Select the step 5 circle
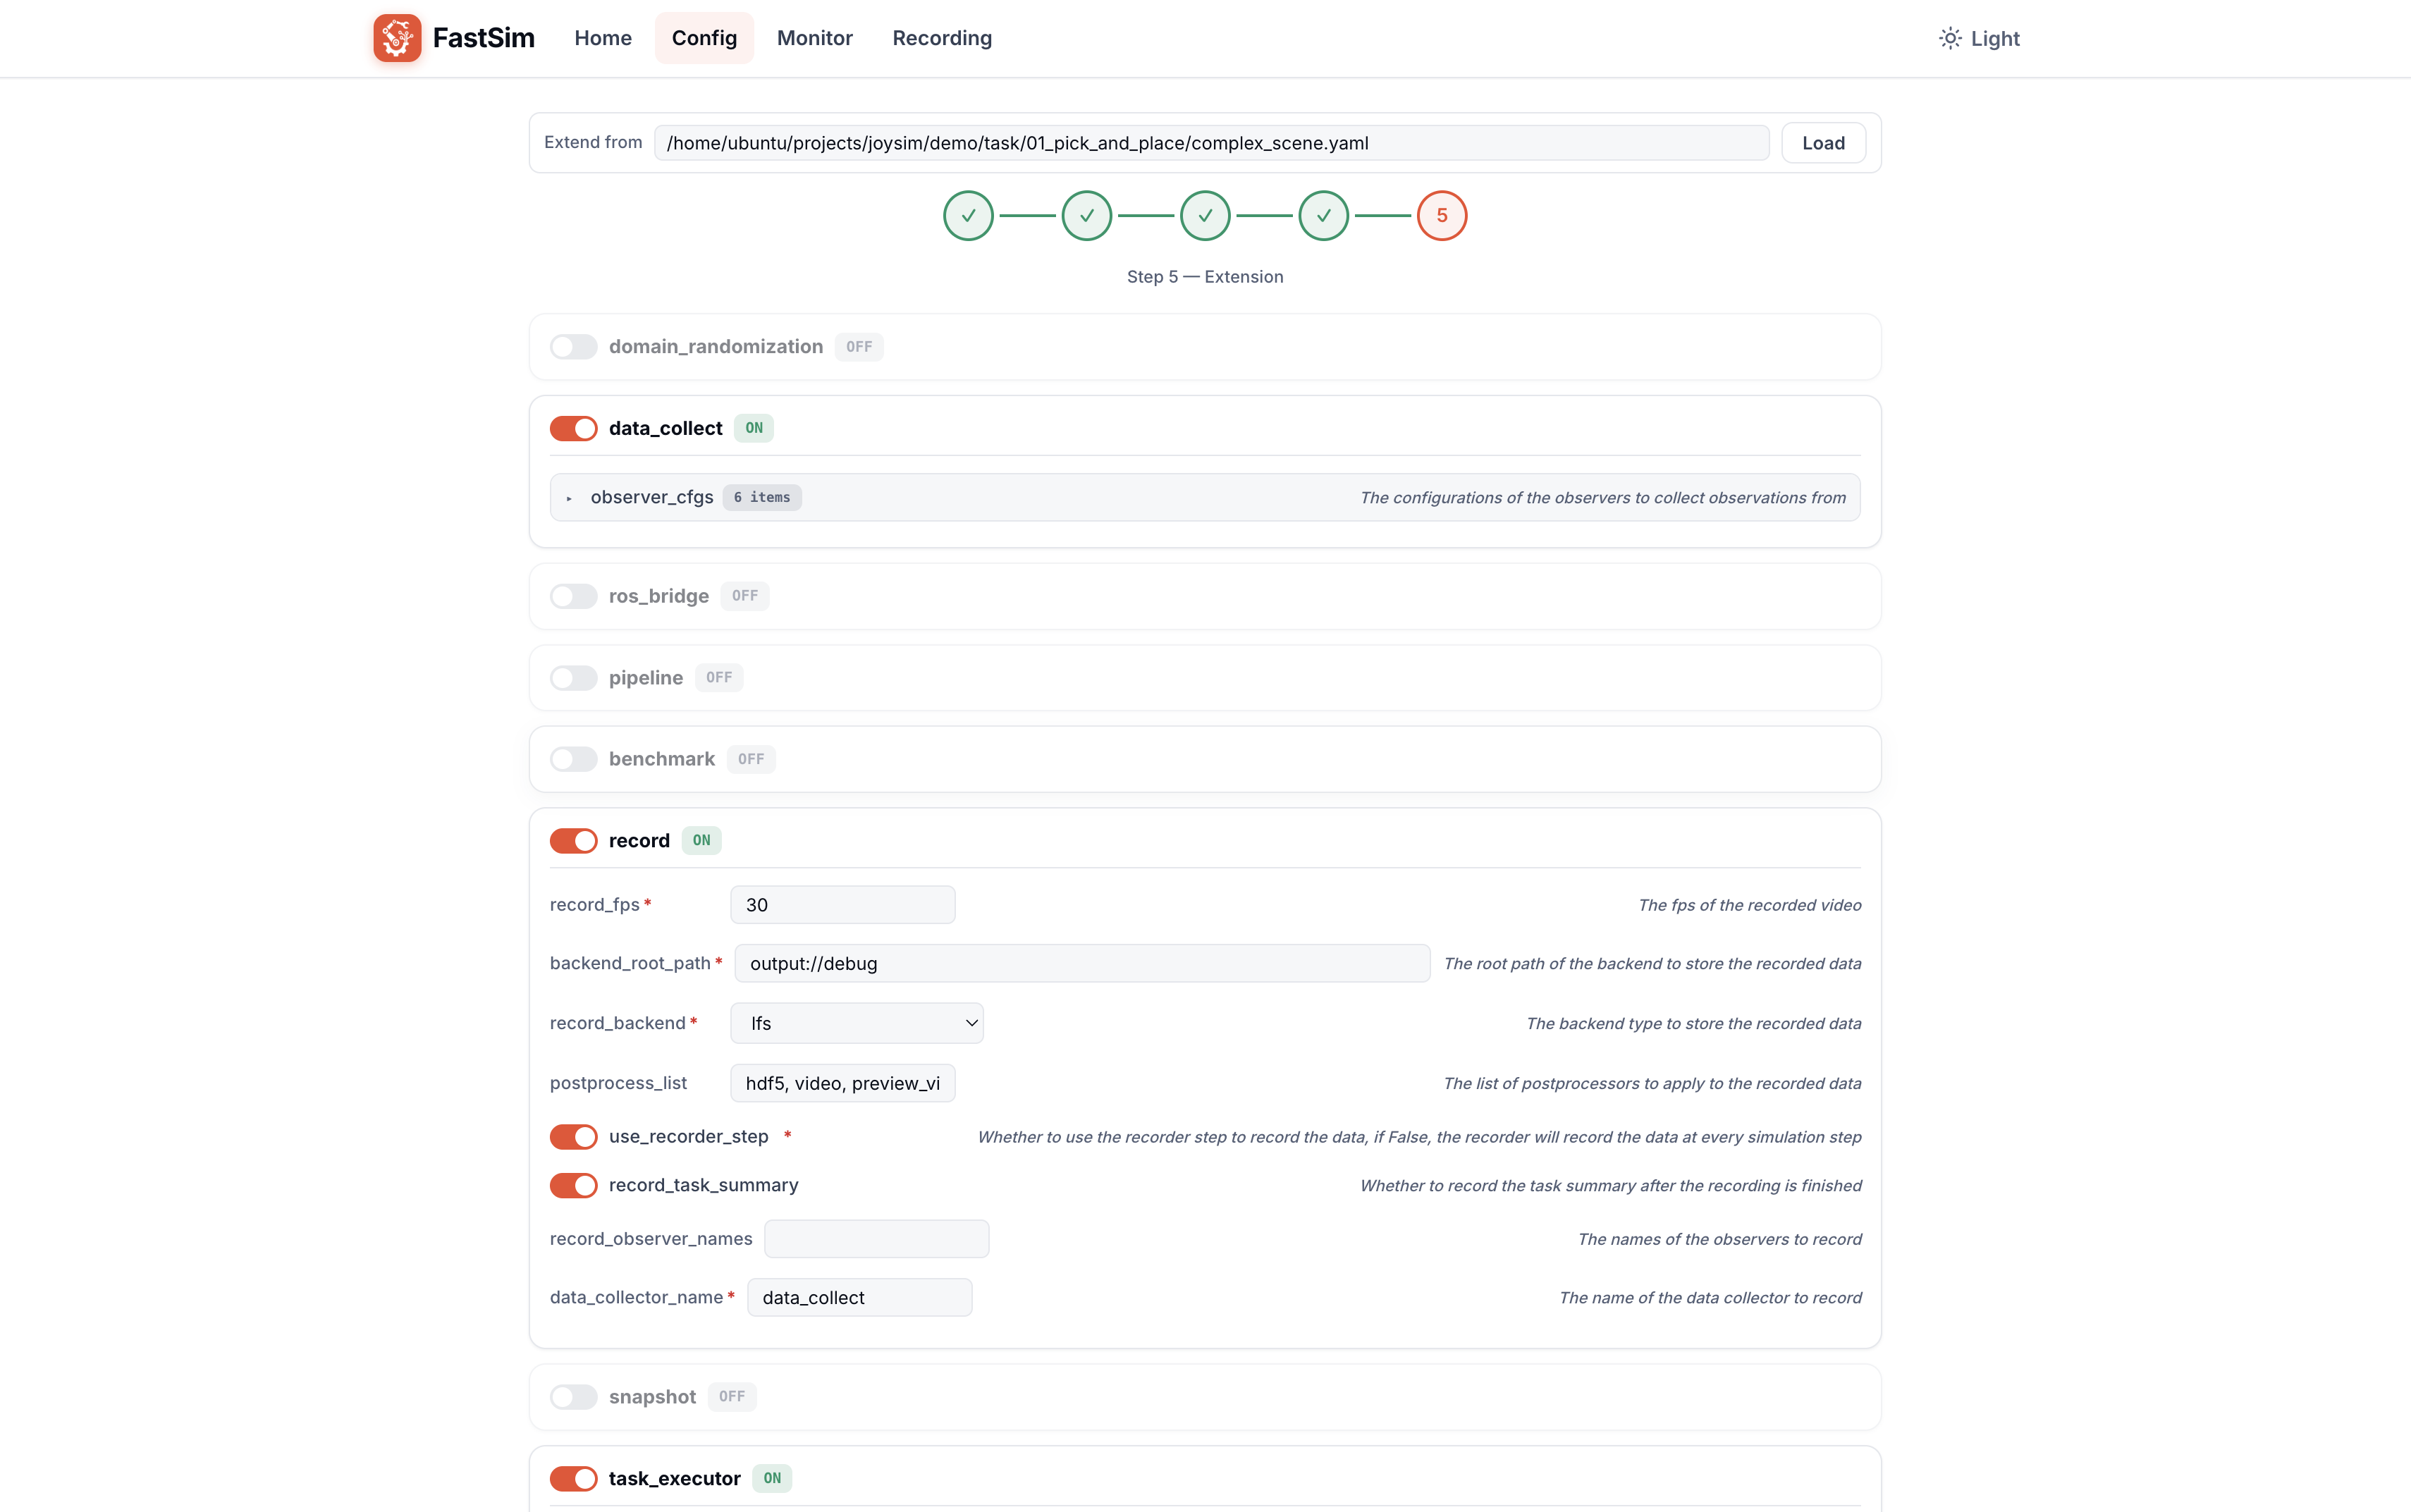The image size is (2411, 1512). pyautogui.click(x=1441, y=215)
